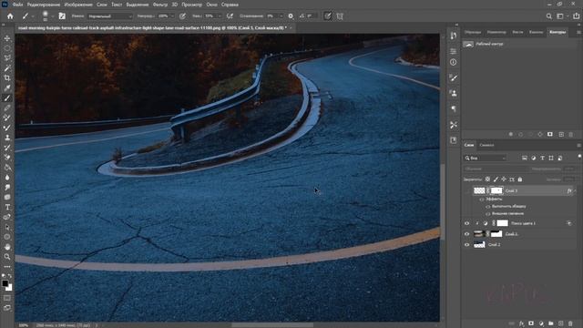Image resolution: width=583 pixels, height=328 pixels.
Task: Toggle visibility of Слой 3 layer
Action: point(467,190)
